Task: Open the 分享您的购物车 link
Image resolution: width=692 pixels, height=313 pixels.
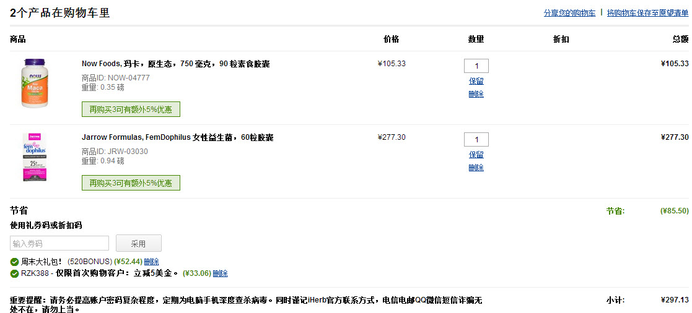Action: tap(569, 13)
